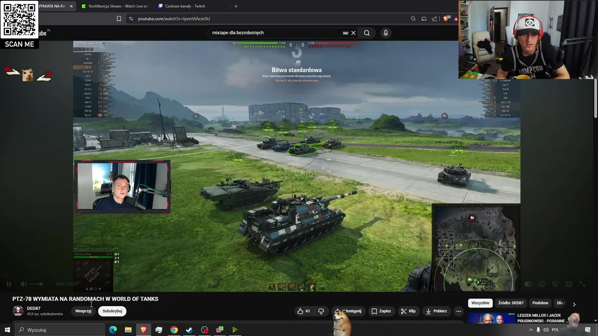Click the page scrollbar down arrow
Viewport: 598px width, 336px height.
[x=595, y=321]
